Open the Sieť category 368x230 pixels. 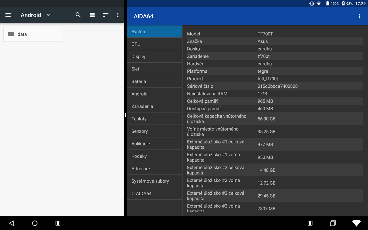154,69
